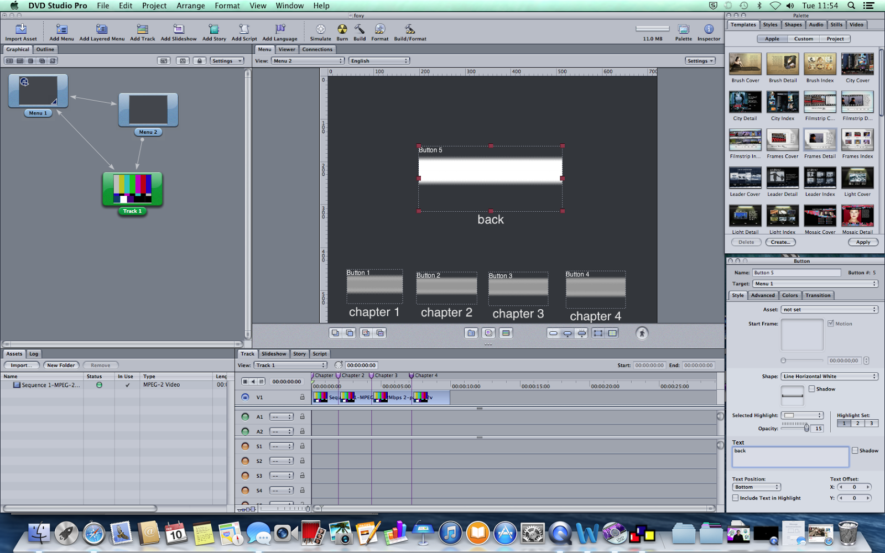Image resolution: width=885 pixels, height=553 pixels.
Task: Start the Simulate tool
Action: 320,29
